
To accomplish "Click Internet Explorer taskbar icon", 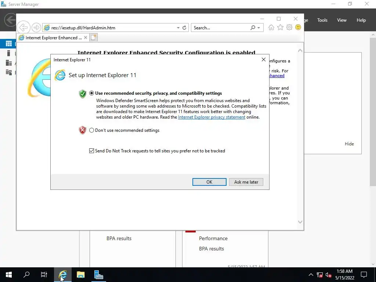I will (x=62, y=275).
